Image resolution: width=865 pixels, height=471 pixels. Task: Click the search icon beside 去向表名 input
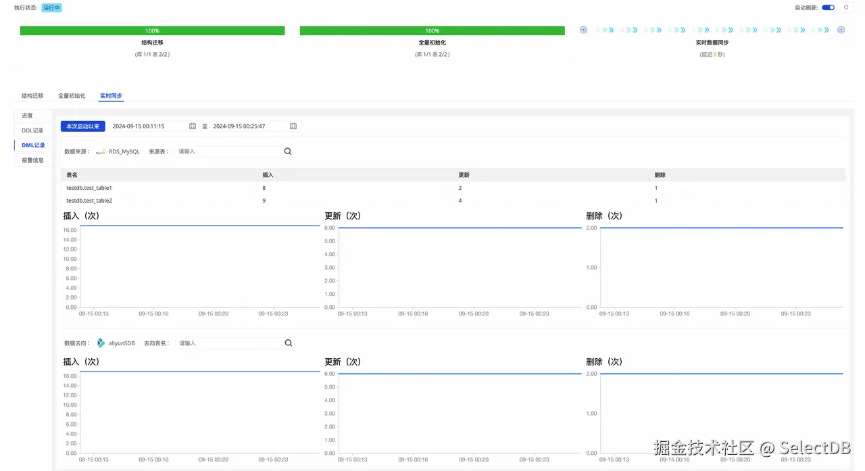coord(289,343)
